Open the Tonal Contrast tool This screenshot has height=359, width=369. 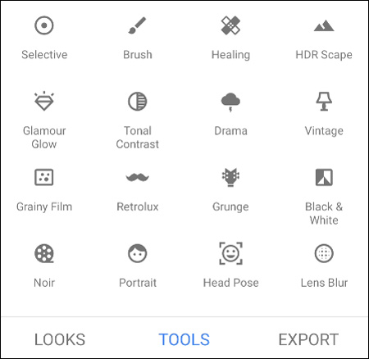pyautogui.click(x=137, y=102)
